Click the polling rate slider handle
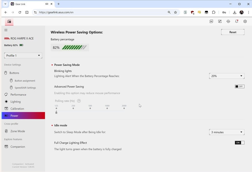Viewport: 252px width, 172px height. (56, 112)
